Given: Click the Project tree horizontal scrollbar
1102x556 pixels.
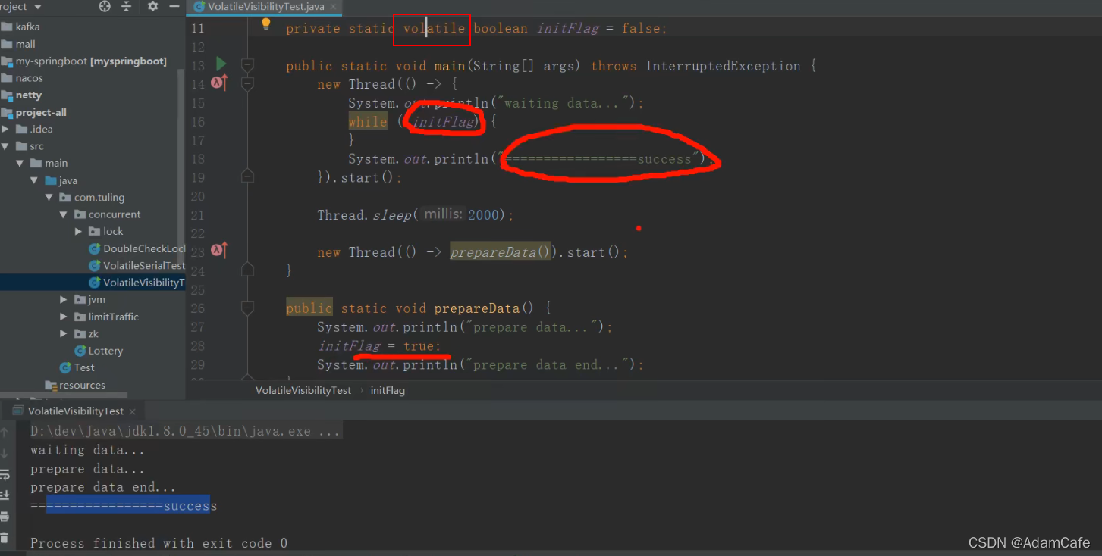Looking at the screenshot, I should click(x=64, y=395).
